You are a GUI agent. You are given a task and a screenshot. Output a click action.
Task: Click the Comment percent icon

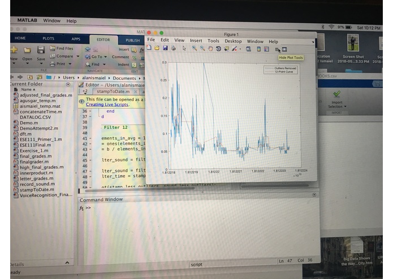(135, 58)
